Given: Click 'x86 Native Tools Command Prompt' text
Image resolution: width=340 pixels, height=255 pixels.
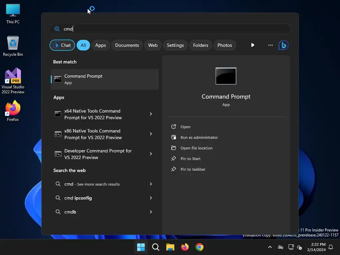Looking at the screenshot, I should click(x=93, y=134).
